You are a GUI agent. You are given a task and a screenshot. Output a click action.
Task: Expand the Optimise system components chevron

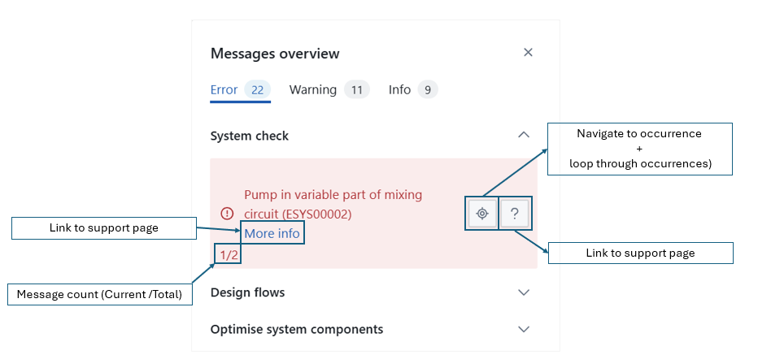click(x=524, y=329)
